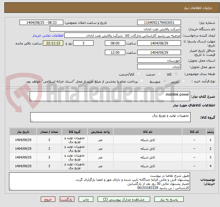
Task: Click the remaining time 22:11:13 field
Action: coord(53,43)
